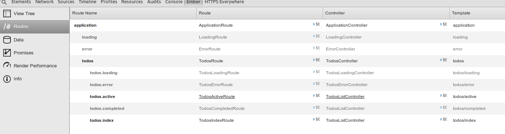Screen dimensions: 505x134
Task: Switch to HTTPS Everywhere tab
Action: pyautogui.click(x=224, y=2)
